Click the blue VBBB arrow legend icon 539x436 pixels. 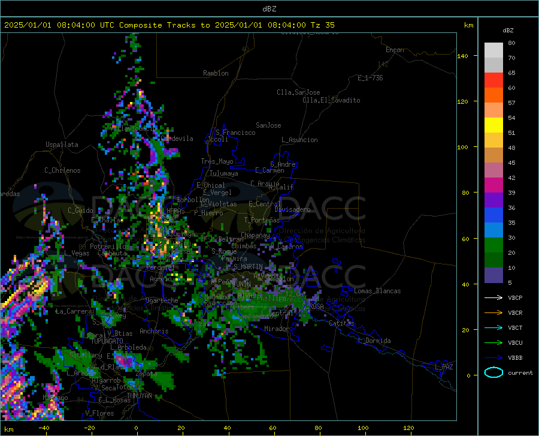coord(493,358)
